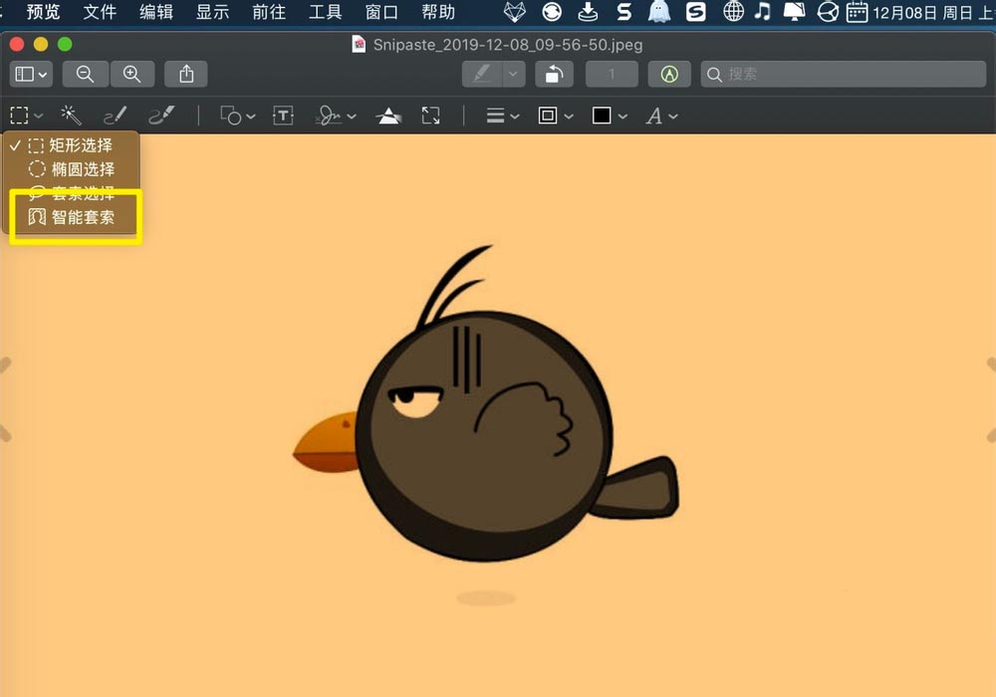
Task: Open the line style dropdown
Action: tap(502, 116)
